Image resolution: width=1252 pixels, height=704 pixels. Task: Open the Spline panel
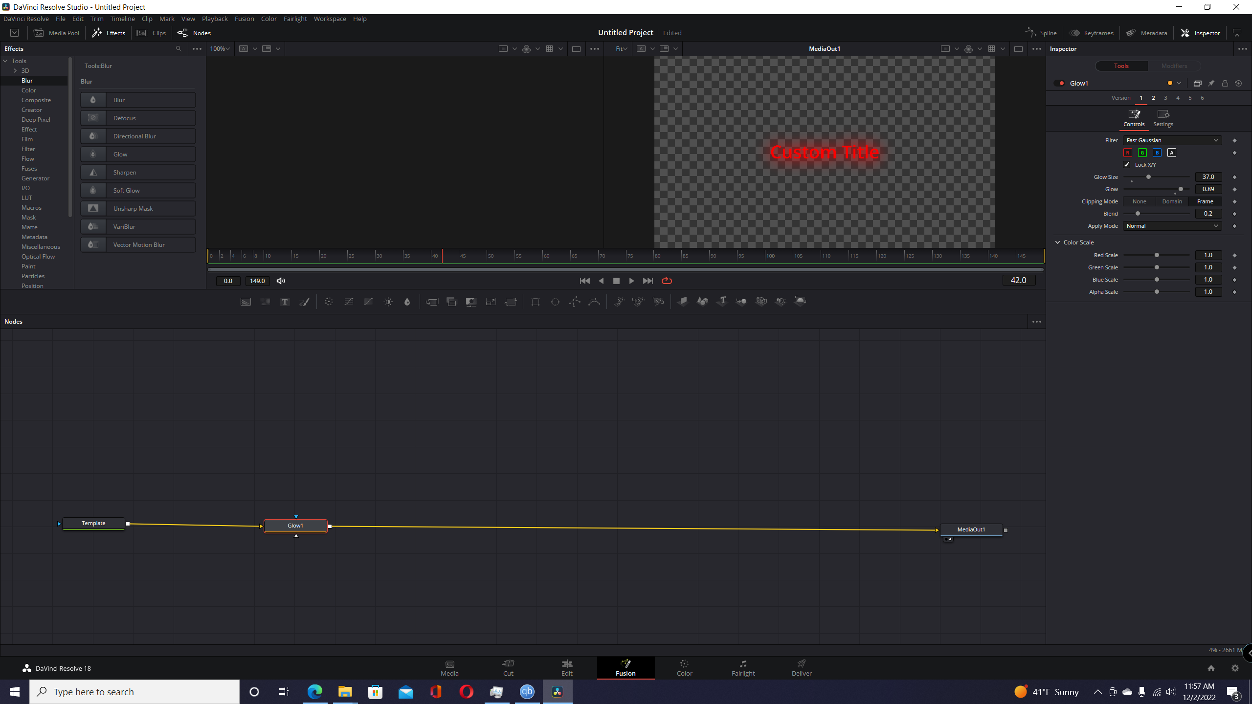(x=1041, y=33)
